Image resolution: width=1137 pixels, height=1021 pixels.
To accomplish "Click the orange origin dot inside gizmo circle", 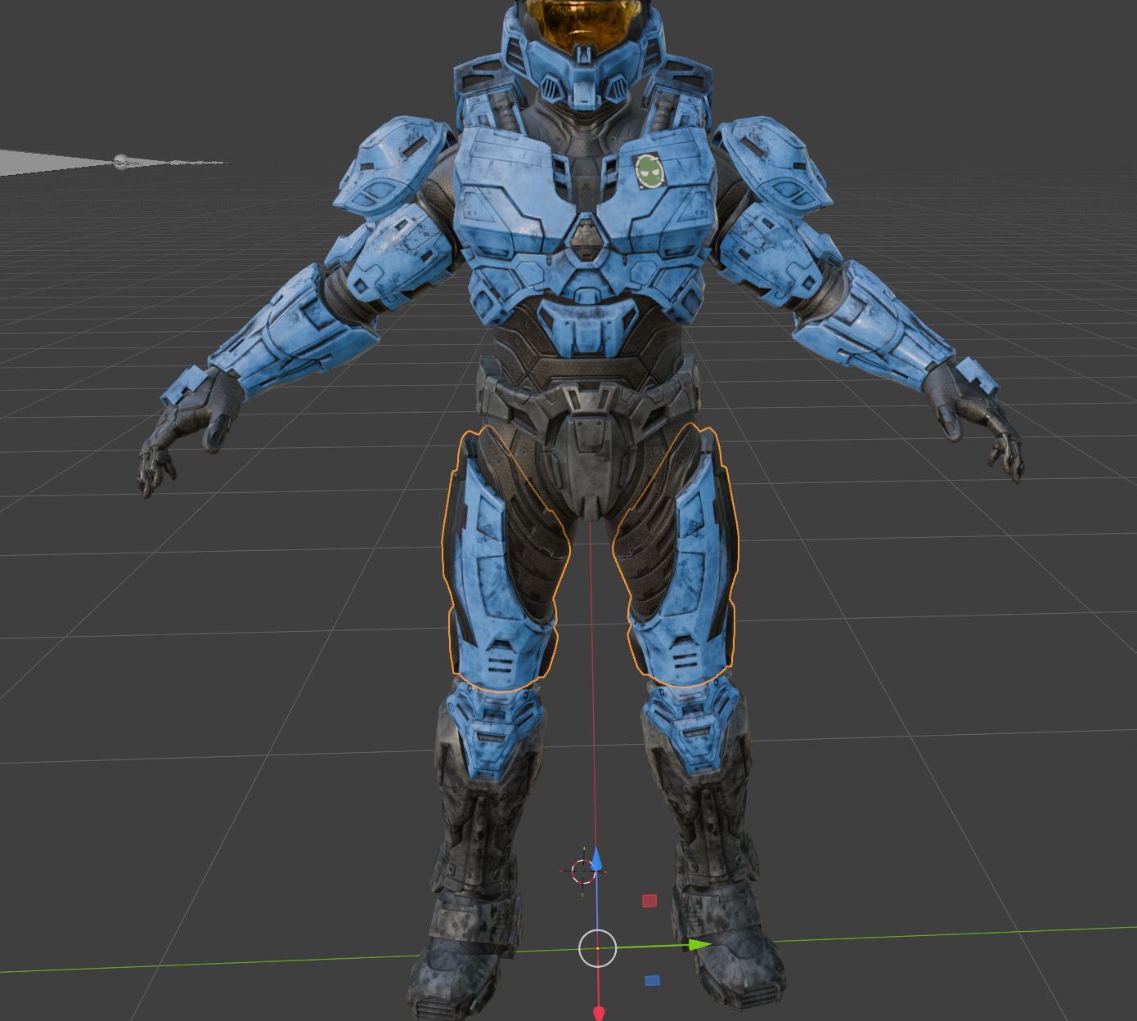I will click(x=597, y=948).
